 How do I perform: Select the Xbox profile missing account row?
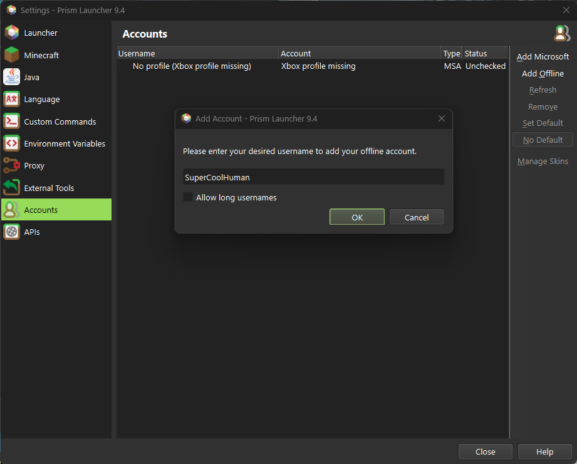282,66
